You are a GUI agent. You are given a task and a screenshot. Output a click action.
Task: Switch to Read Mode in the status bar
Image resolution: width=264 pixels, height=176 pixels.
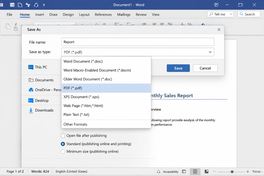point(184,172)
